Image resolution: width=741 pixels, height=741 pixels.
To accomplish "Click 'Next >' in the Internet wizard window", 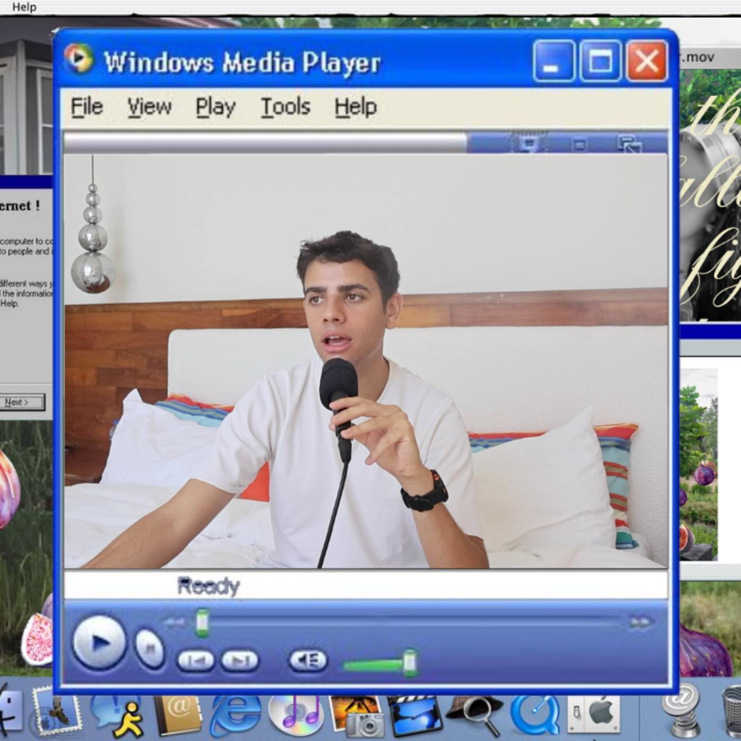I will tap(21, 402).
